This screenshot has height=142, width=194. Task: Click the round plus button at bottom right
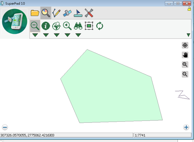(186, 127)
